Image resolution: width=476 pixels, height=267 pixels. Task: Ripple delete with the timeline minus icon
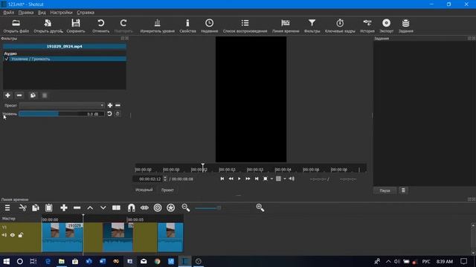(x=77, y=208)
